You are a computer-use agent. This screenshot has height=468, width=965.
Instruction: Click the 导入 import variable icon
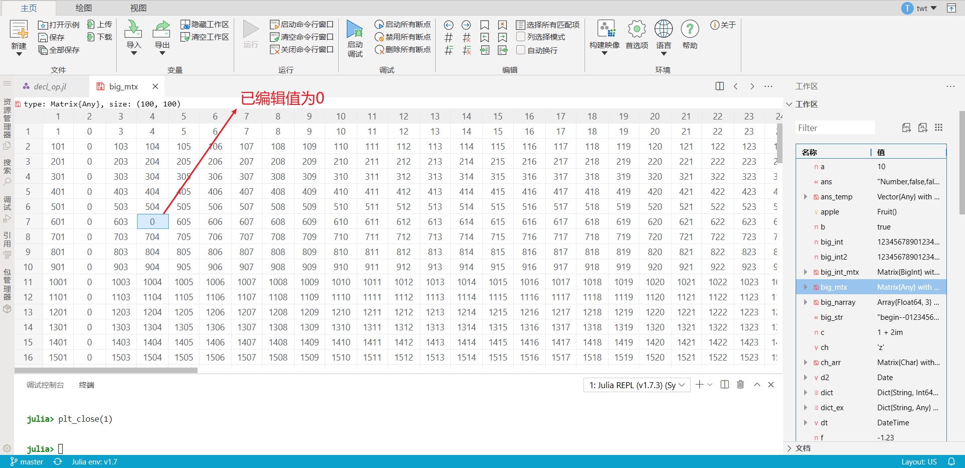[x=133, y=29]
